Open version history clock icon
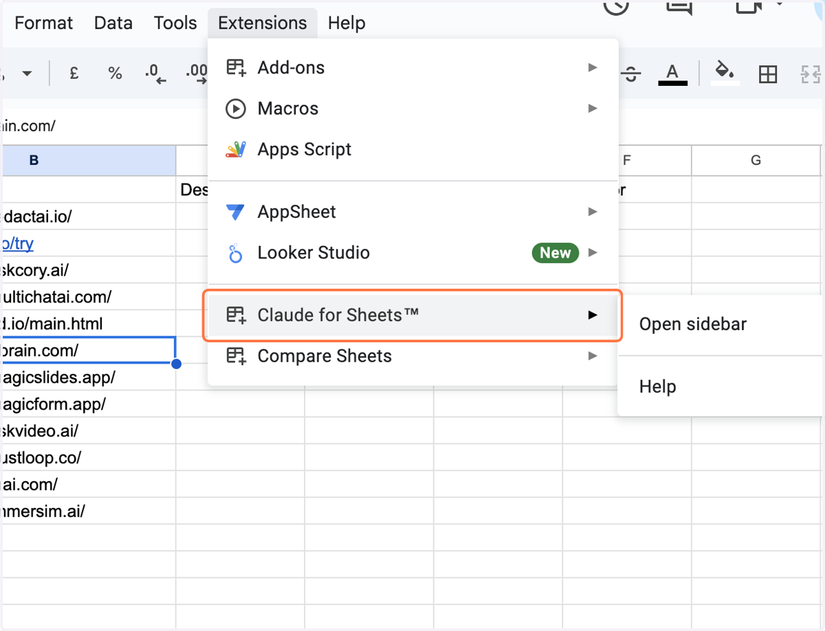This screenshot has width=825, height=631. tap(617, 5)
